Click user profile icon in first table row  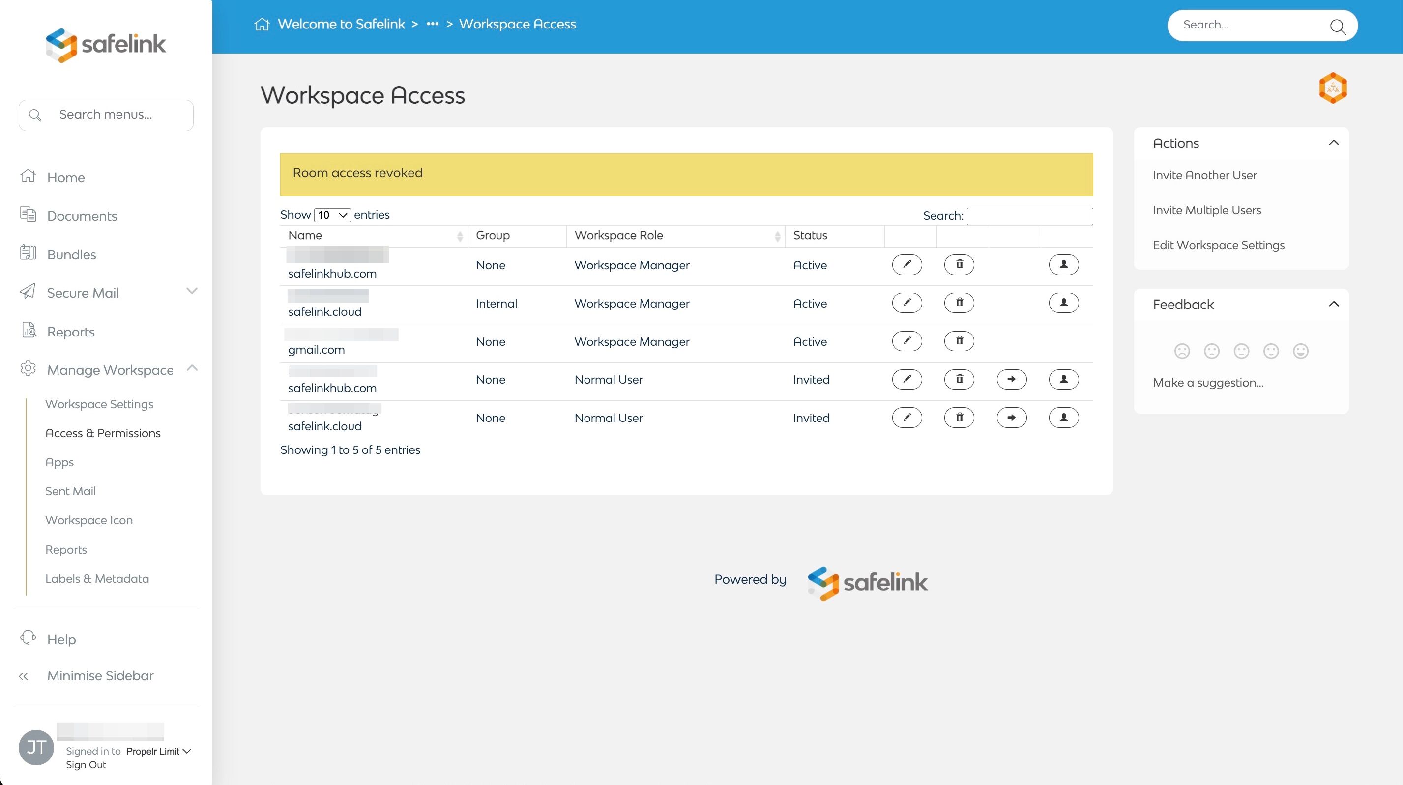(x=1063, y=265)
